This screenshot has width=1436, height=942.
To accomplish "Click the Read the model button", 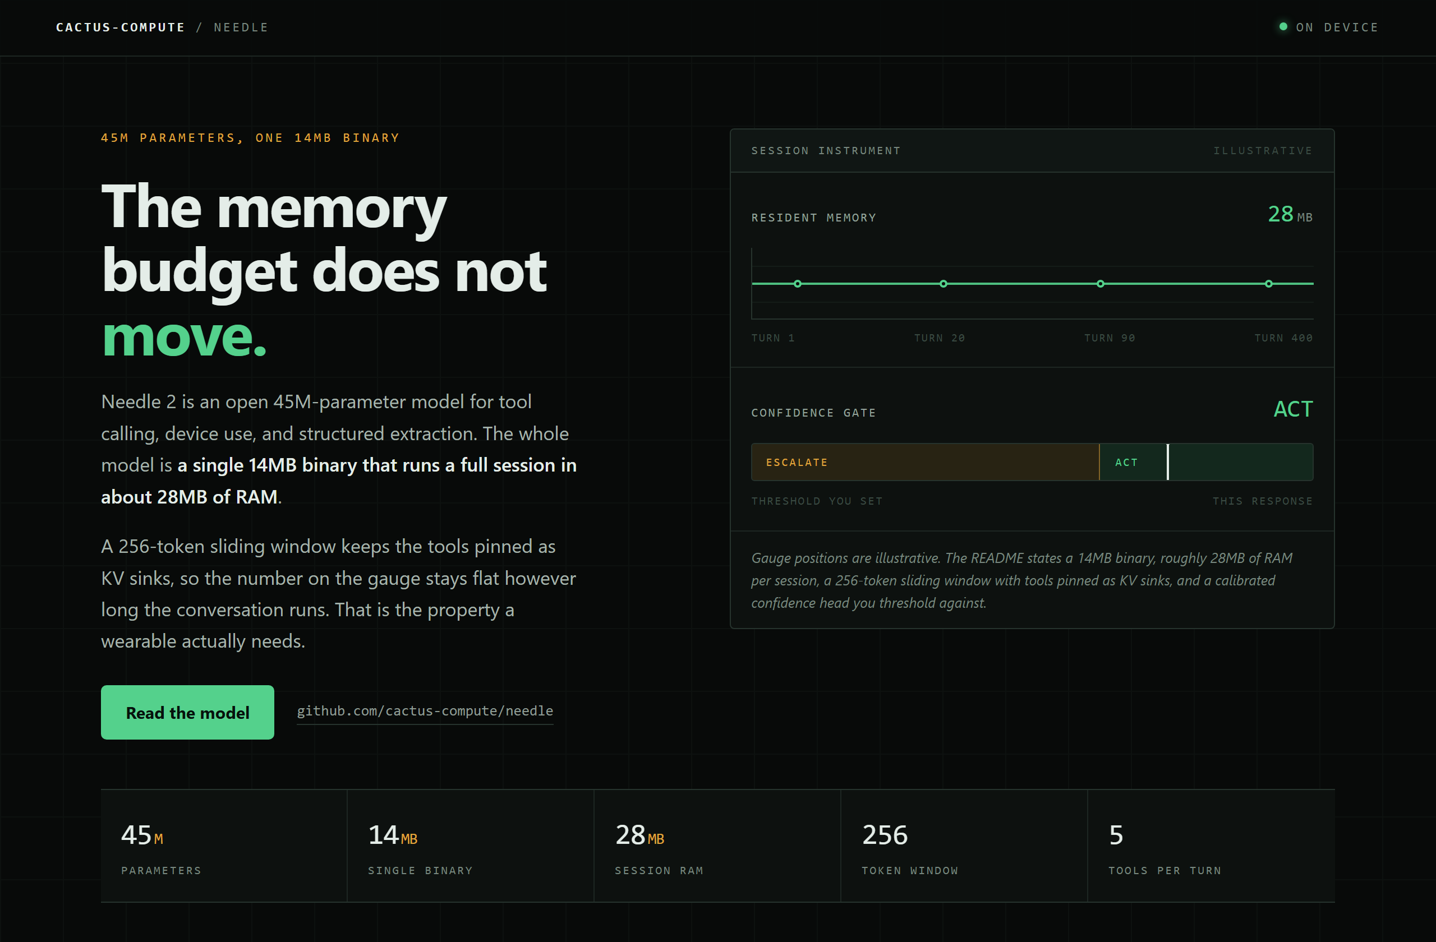I will point(187,712).
